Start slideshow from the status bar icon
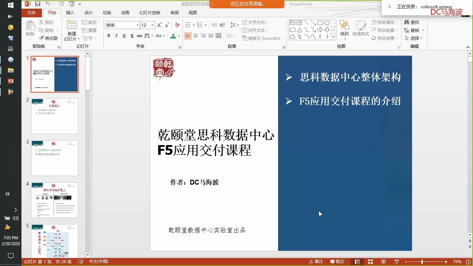Viewport: 473px width, 266px height. click(x=396, y=262)
